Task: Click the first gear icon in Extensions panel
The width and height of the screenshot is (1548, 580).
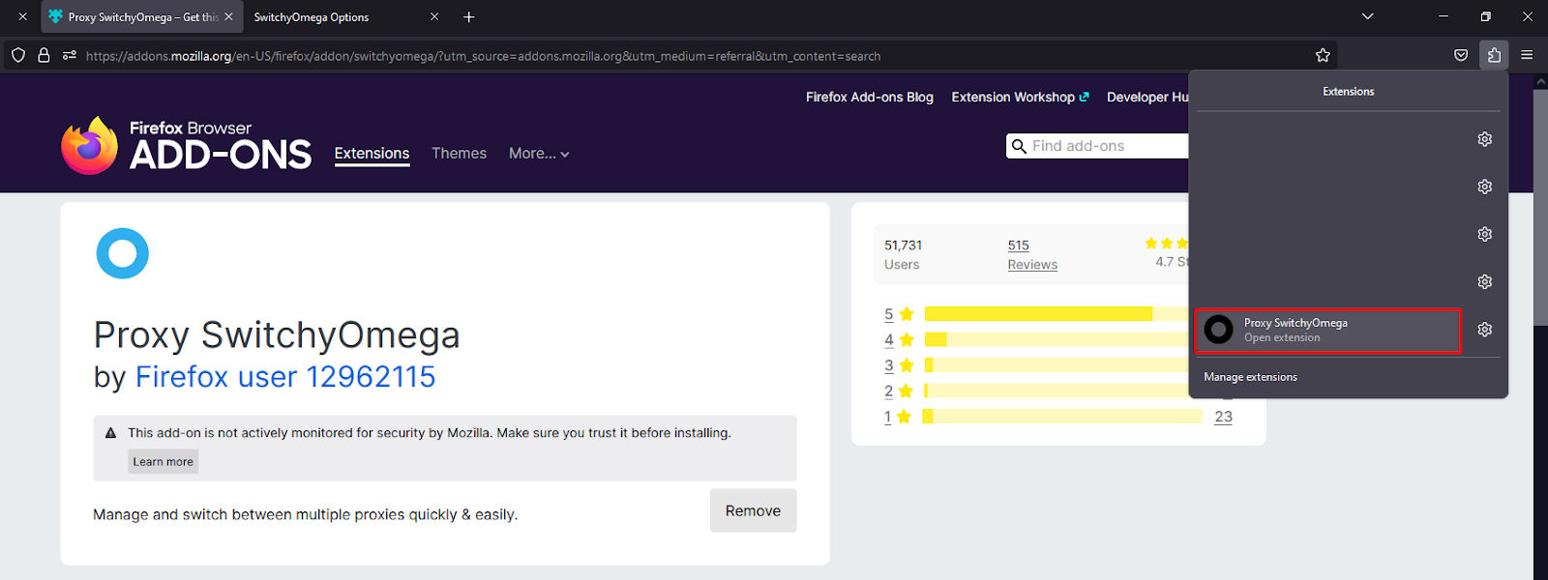Action: (1484, 139)
